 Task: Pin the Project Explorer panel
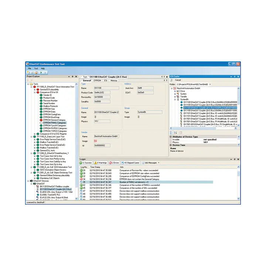point(72,76)
